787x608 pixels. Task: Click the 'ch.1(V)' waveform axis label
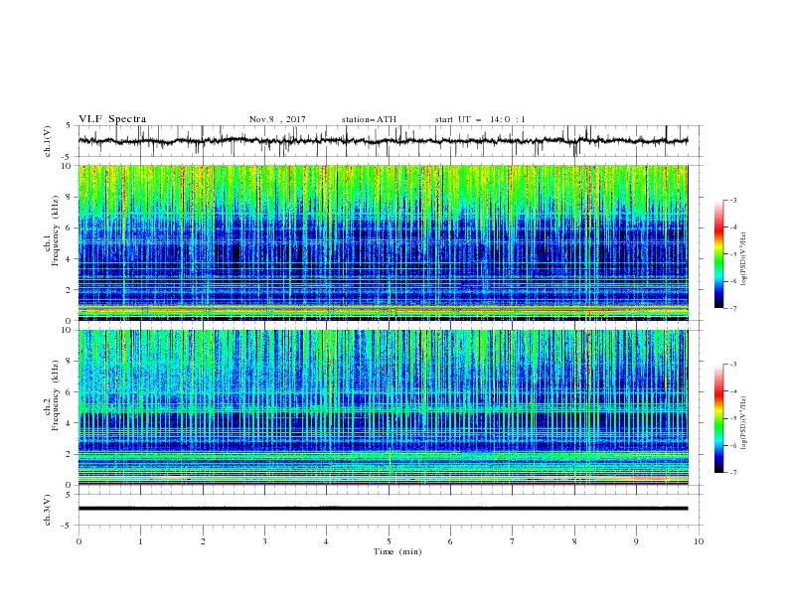[48, 141]
